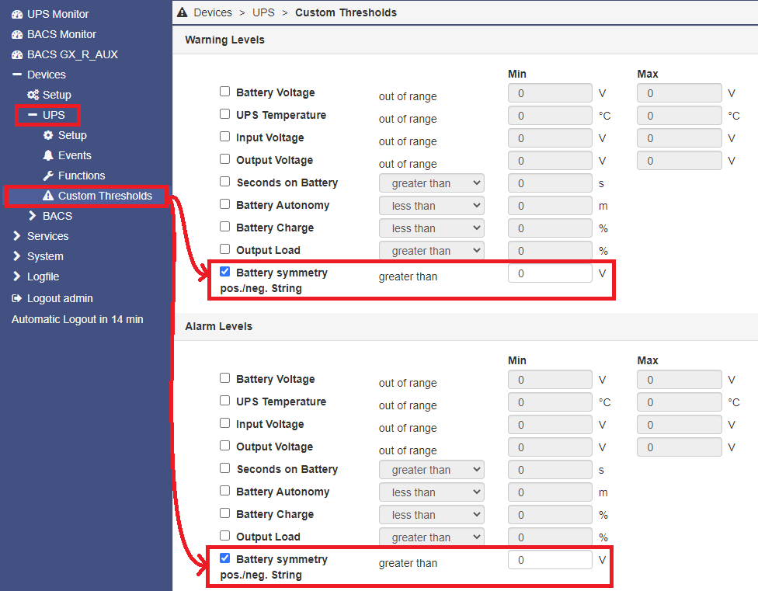Expand the Services menu section

pyautogui.click(x=47, y=236)
